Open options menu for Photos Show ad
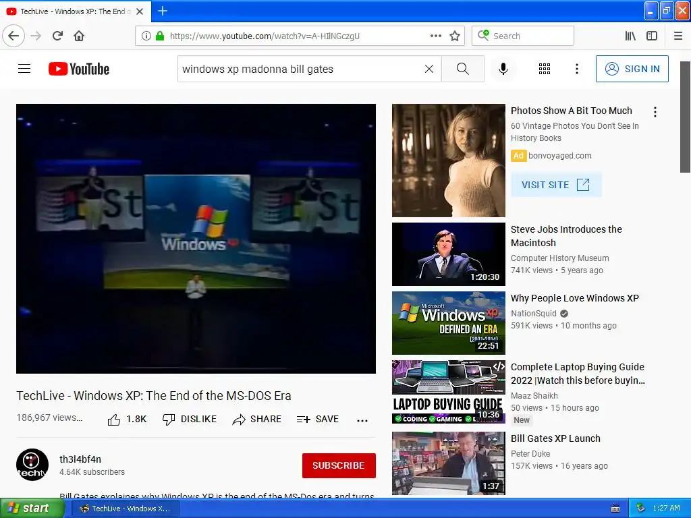 (x=655, y=112)
